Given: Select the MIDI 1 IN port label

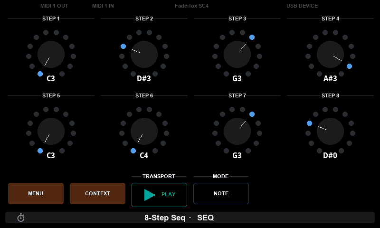Looking at the screenshot, I should click(x=103, y=6).
